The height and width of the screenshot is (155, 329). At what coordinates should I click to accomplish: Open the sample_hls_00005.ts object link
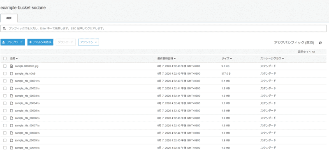pyautogui.click(x=27, y=111)
